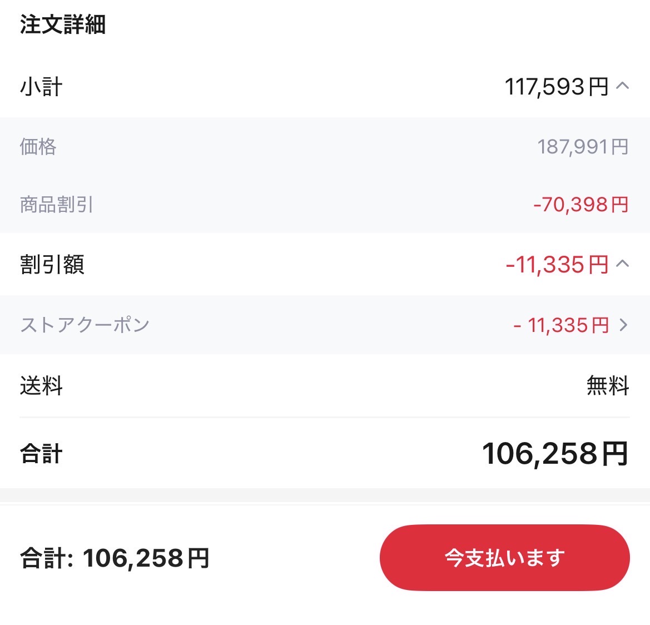Collapse the 小計 subtotal breakdown via its chevron

click(623, 87)
